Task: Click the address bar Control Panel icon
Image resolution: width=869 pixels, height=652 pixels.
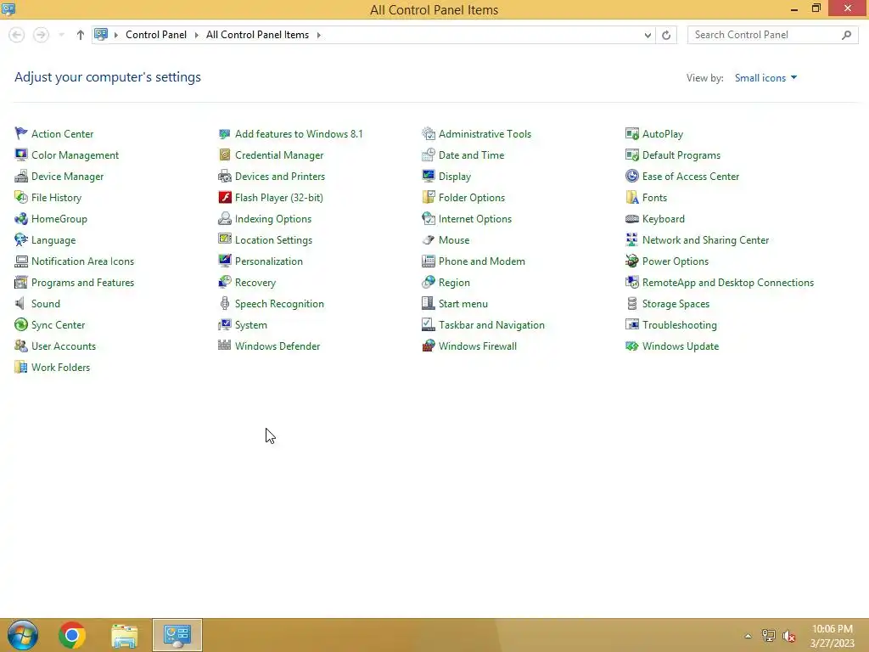Action: 101,34
